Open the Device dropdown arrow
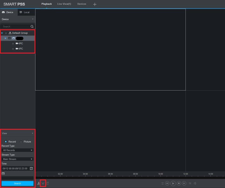 33,19
